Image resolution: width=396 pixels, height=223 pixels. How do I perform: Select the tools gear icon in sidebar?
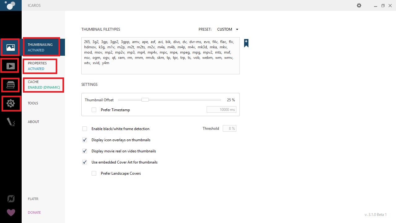11,103
